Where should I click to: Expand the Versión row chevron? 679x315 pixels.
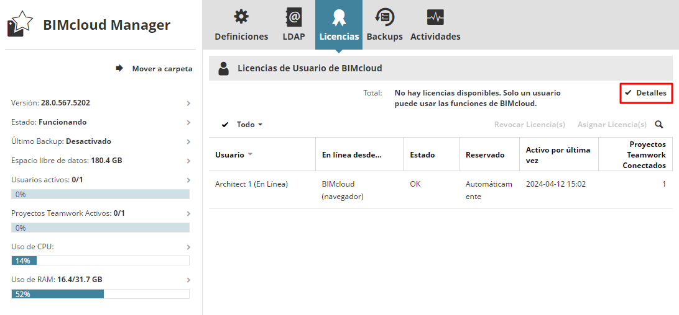pos(188,104)
